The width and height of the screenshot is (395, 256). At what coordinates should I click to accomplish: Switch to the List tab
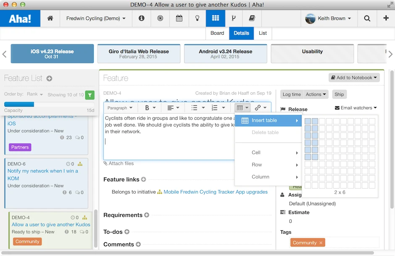tap(263, 33)
